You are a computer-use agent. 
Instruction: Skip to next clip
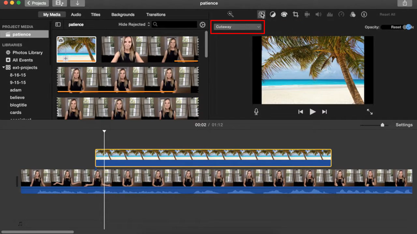(324, 112)
